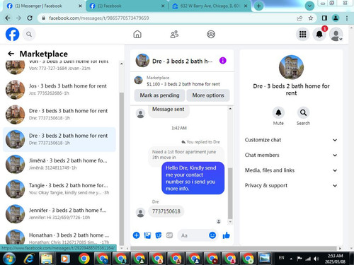The image size is (354, 265).
Task: Expand Media, files and links section
Action: pyautogui.click(x=291, y=170)
